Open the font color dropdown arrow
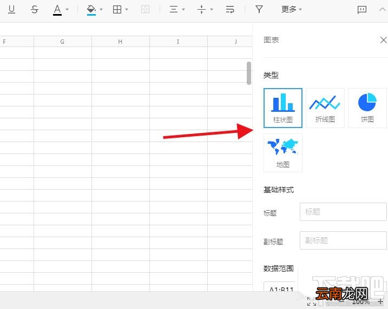Image resolution: width=388 pixels, height=309 pixels. click(x=67, y=10)
